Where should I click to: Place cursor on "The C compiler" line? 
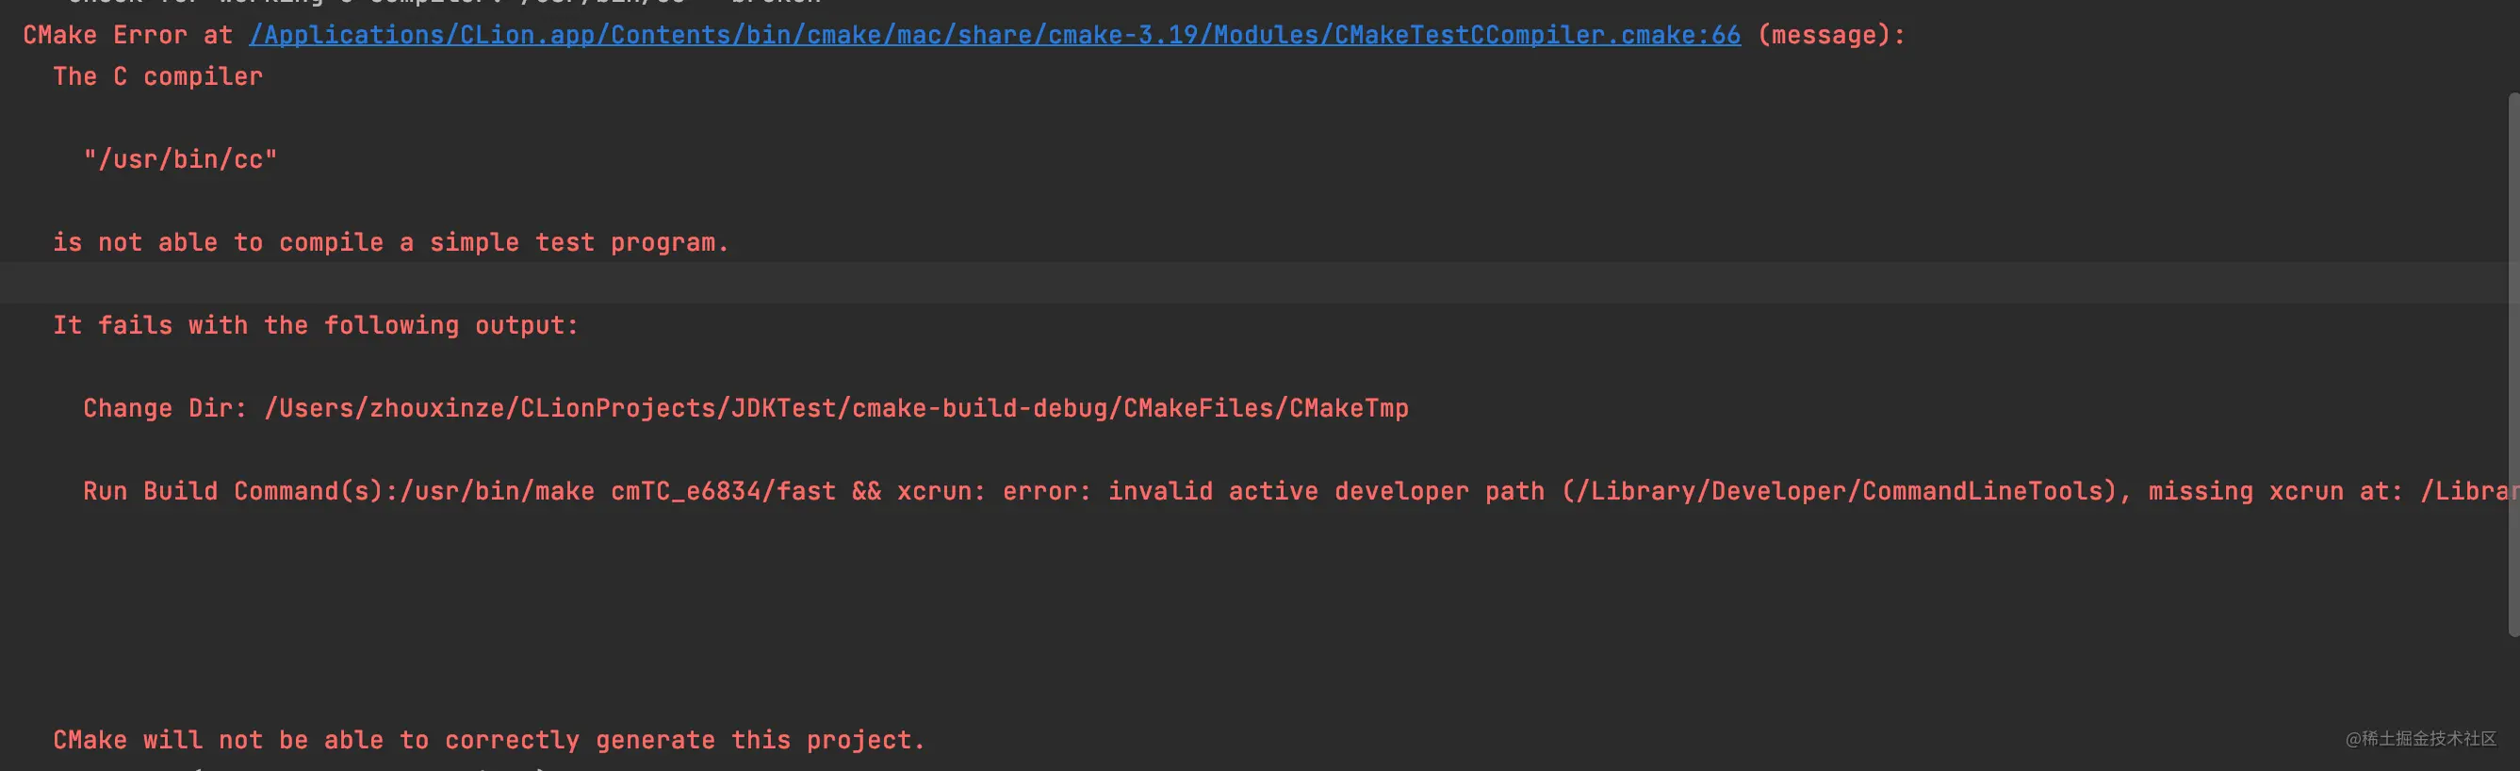[157, 76]
